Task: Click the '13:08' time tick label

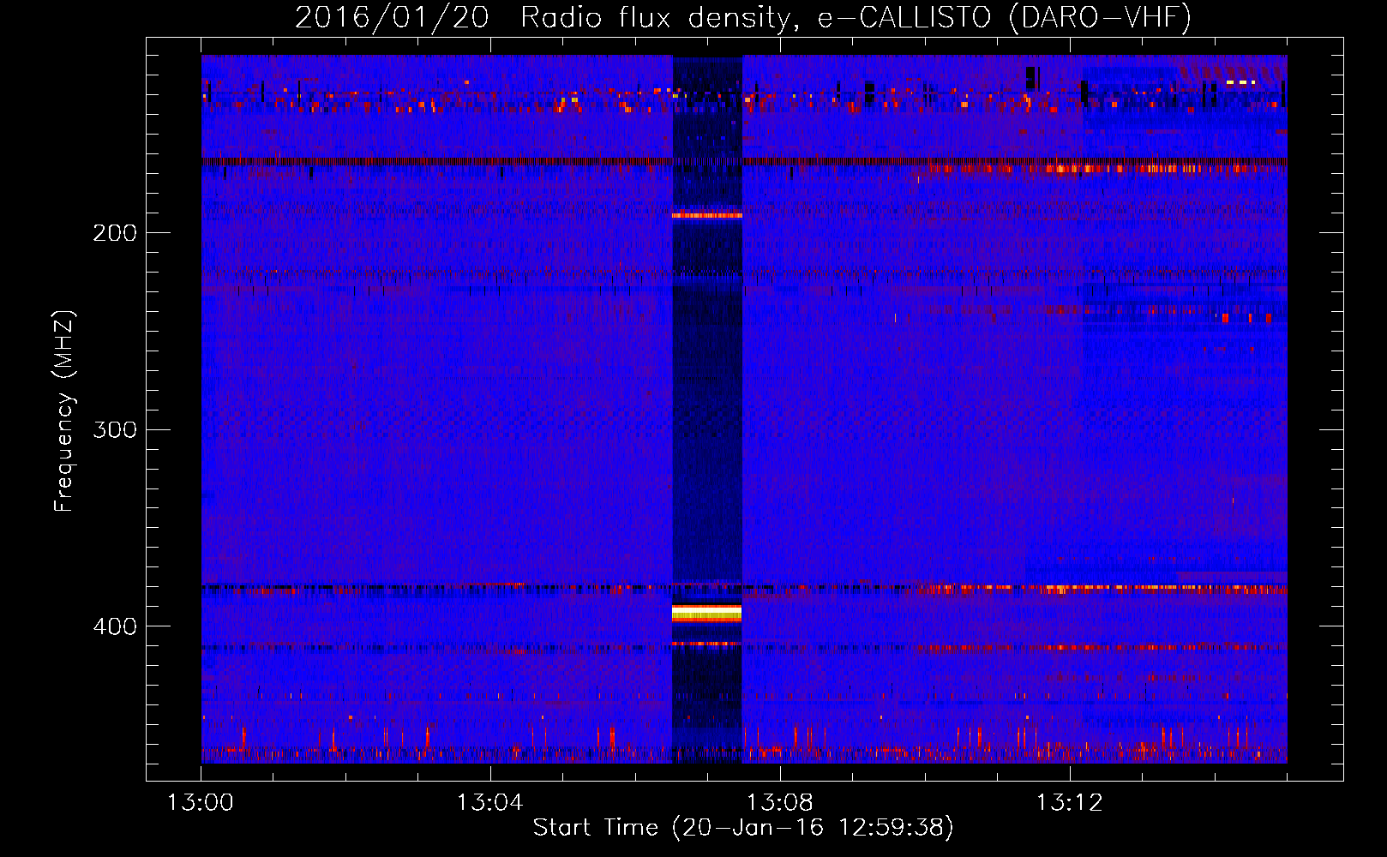Action: (779, 803)
